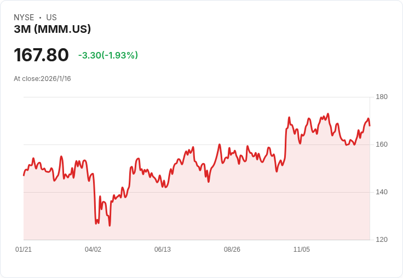Click the left starting point of the price line

click(24, 175)
